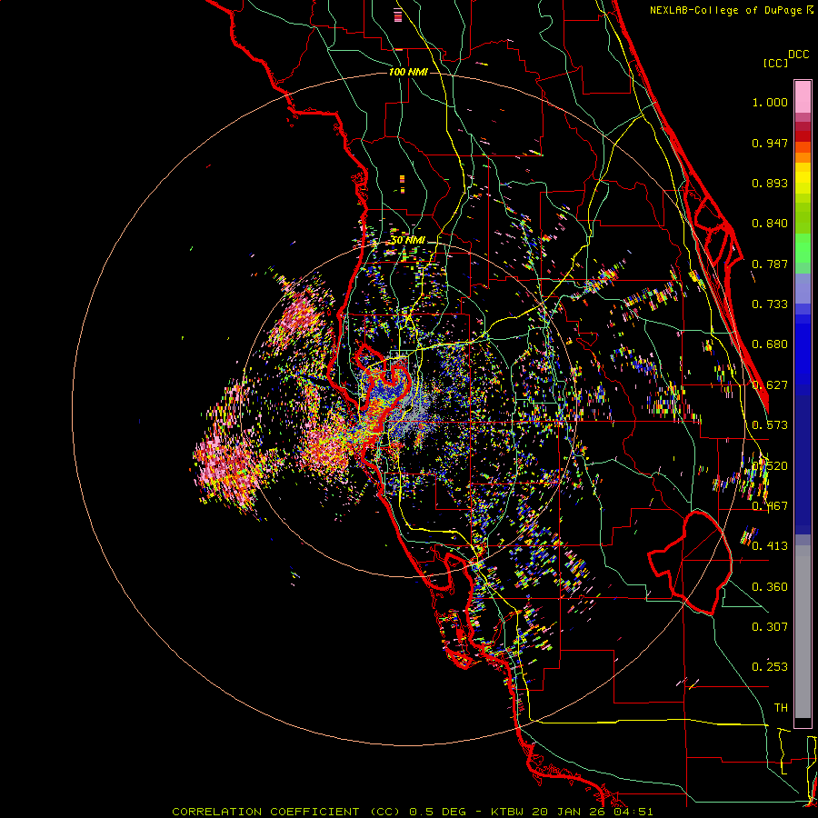818x818 pixels.
Task: Click the DCC product label above the legend
Action: (x=798, y=55)
